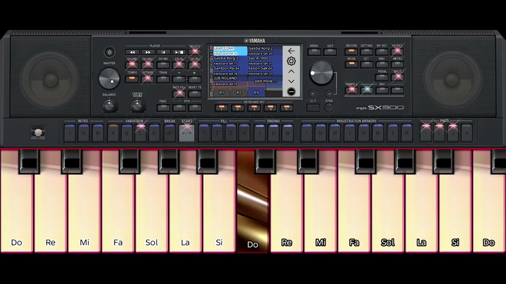506x284 pixels.
Task: Click the EXIT button
Action: click(330, 52)
